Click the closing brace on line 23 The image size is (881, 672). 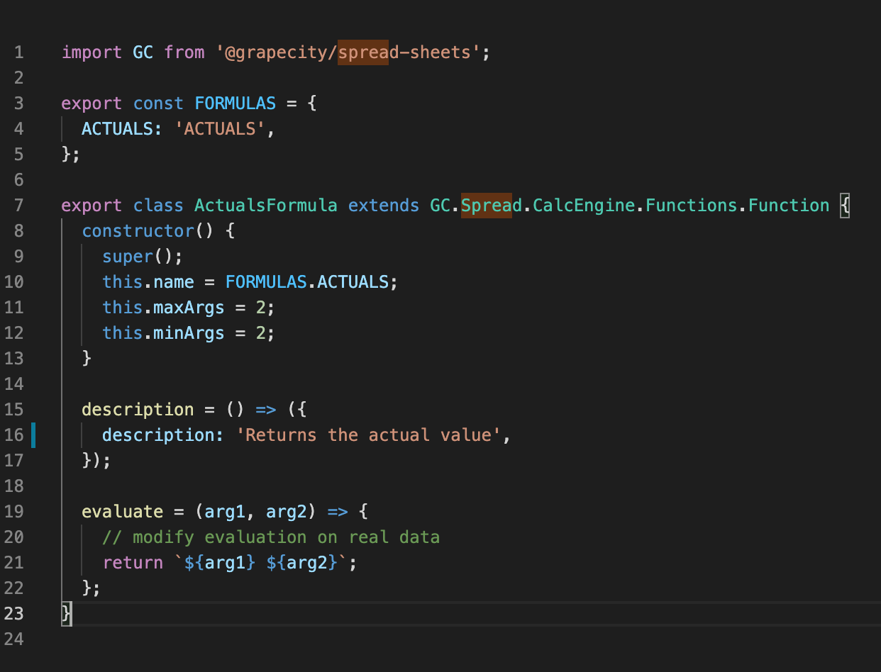(67, 613)
